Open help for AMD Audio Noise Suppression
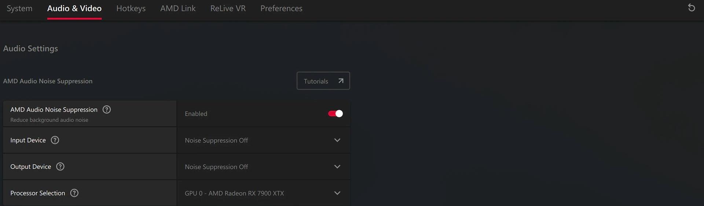The height and width of the screenshot is (206, 704). (107, 110)
